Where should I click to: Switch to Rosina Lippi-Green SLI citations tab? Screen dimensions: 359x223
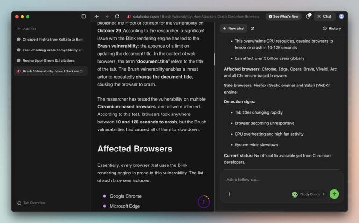click(x=50, y=60)
